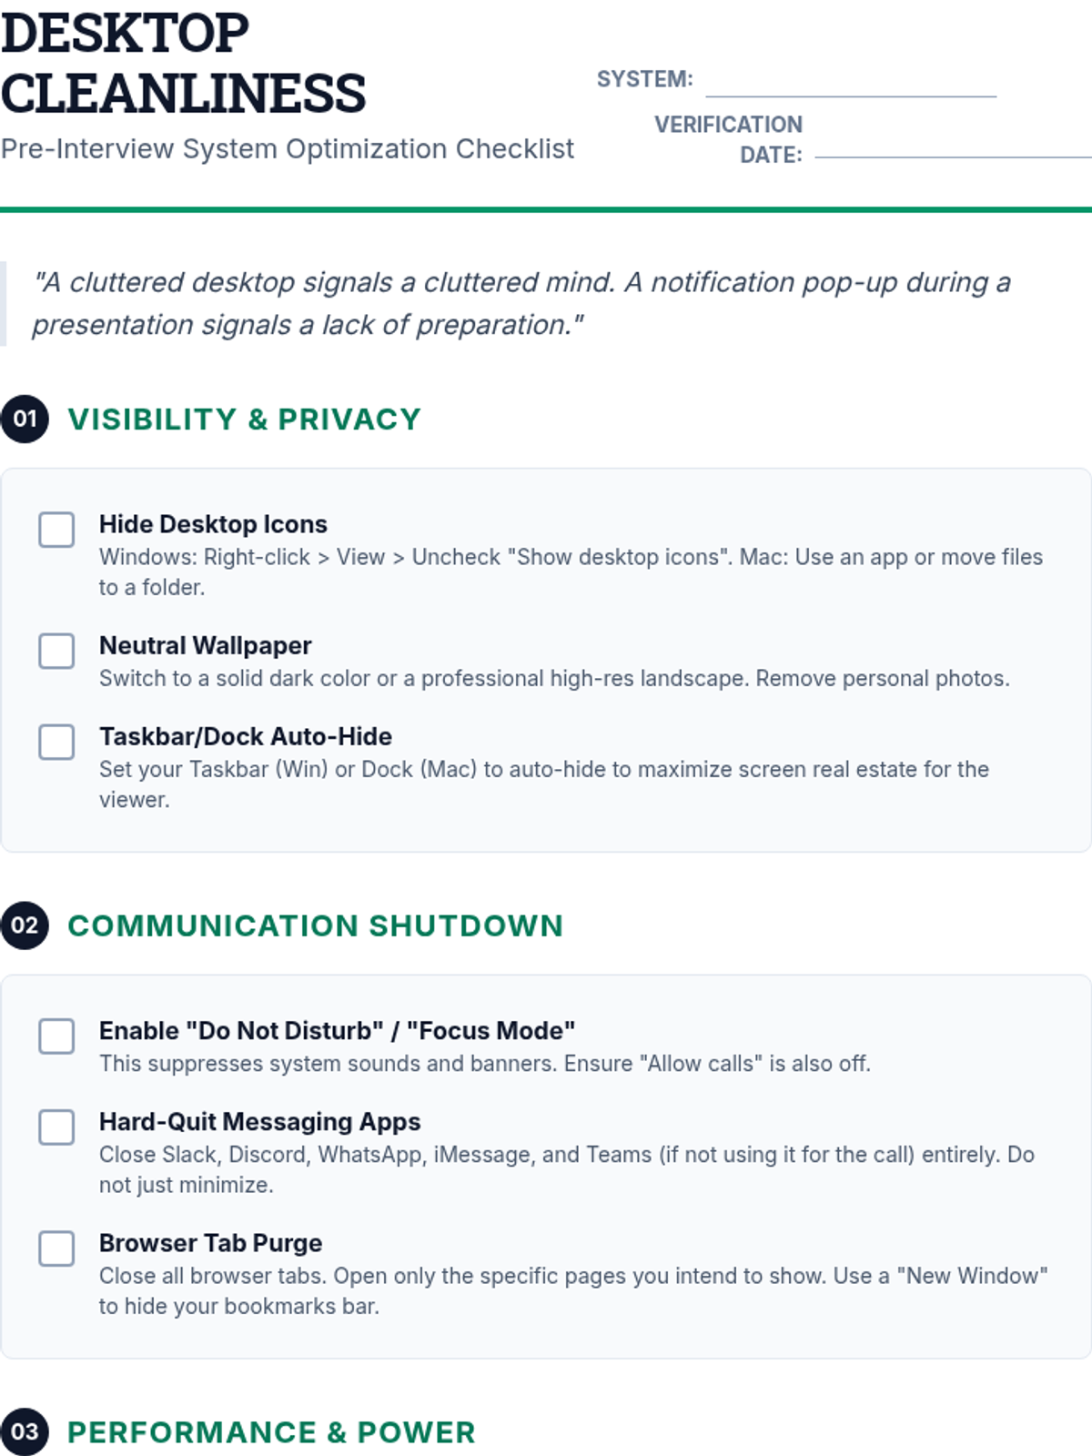The height and width of the screenshot is (1456, 1092).
Task: Click the Performance & Power heading
Action: pyautogui.click(x=271, y=1432)
